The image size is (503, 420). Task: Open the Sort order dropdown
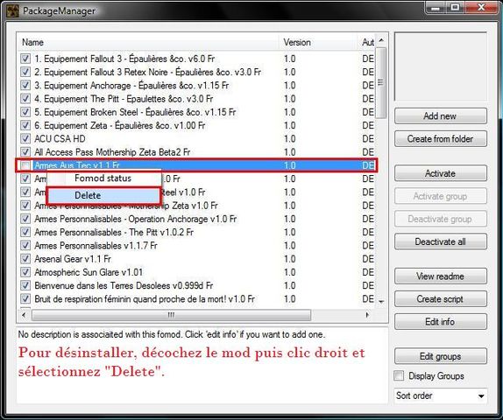440,396
